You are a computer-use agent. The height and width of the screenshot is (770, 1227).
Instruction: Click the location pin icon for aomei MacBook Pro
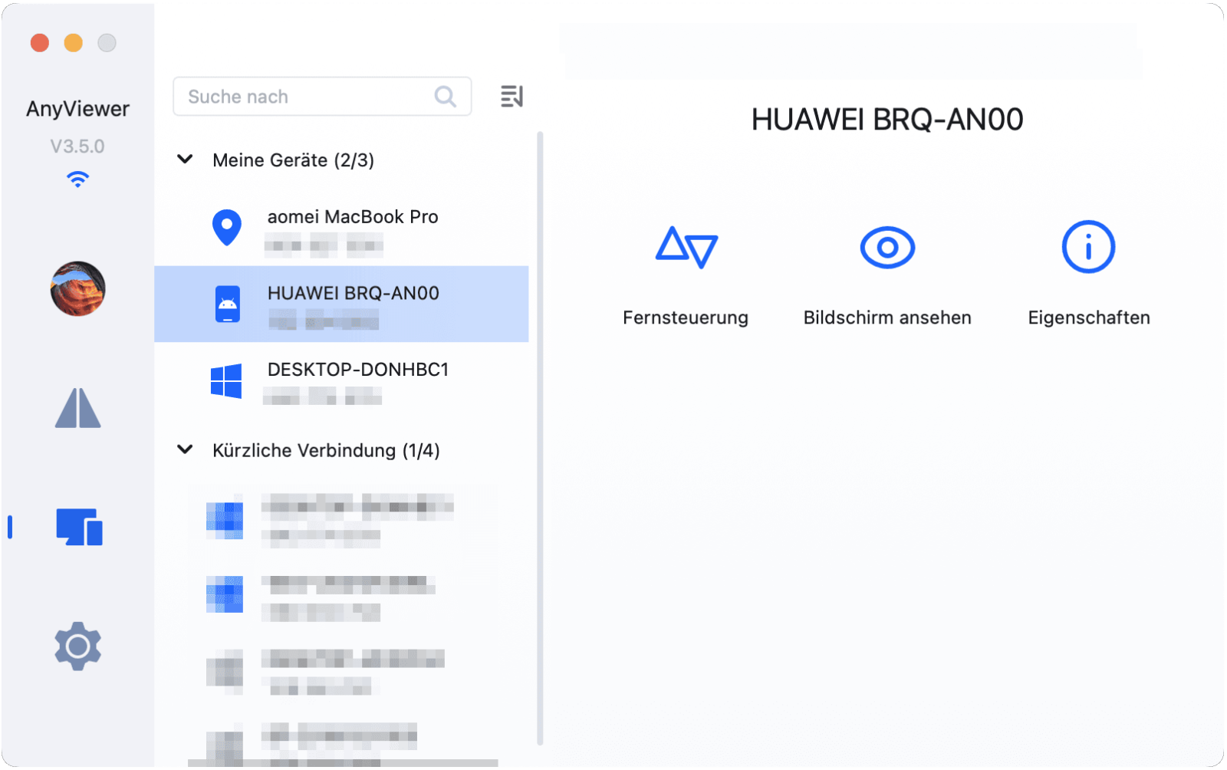227,228
